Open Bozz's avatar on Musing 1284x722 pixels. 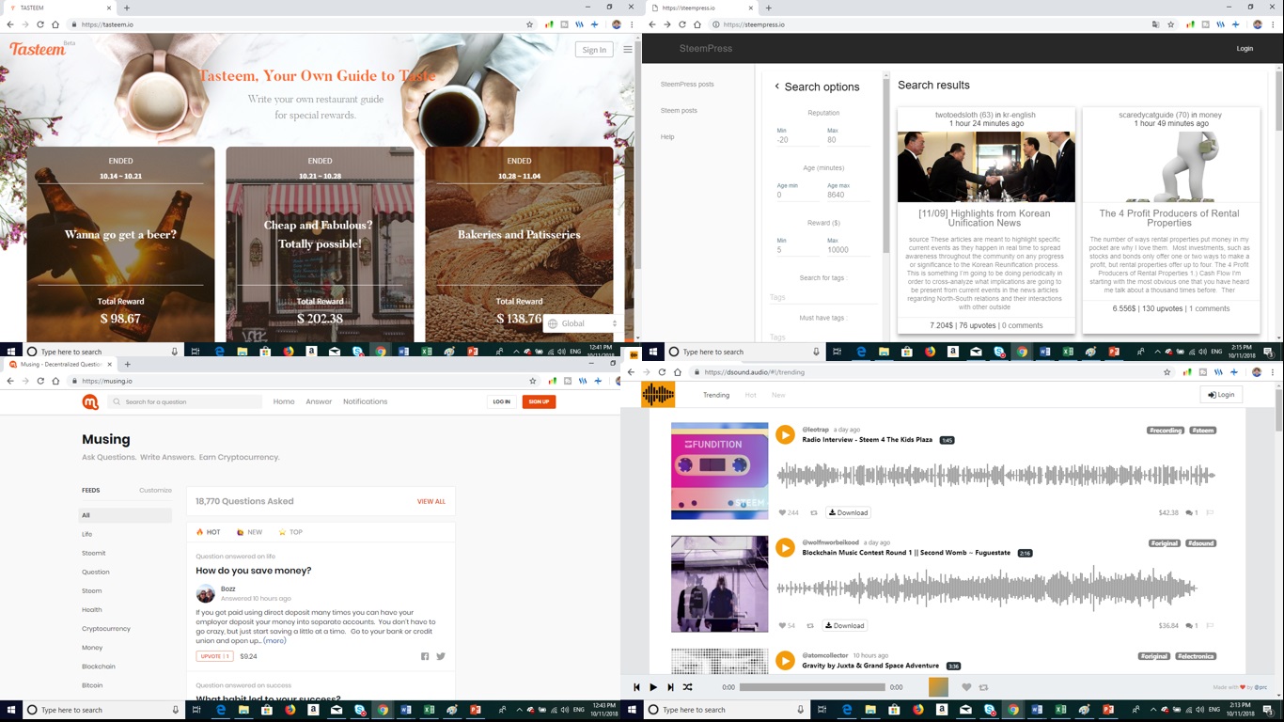205,593
